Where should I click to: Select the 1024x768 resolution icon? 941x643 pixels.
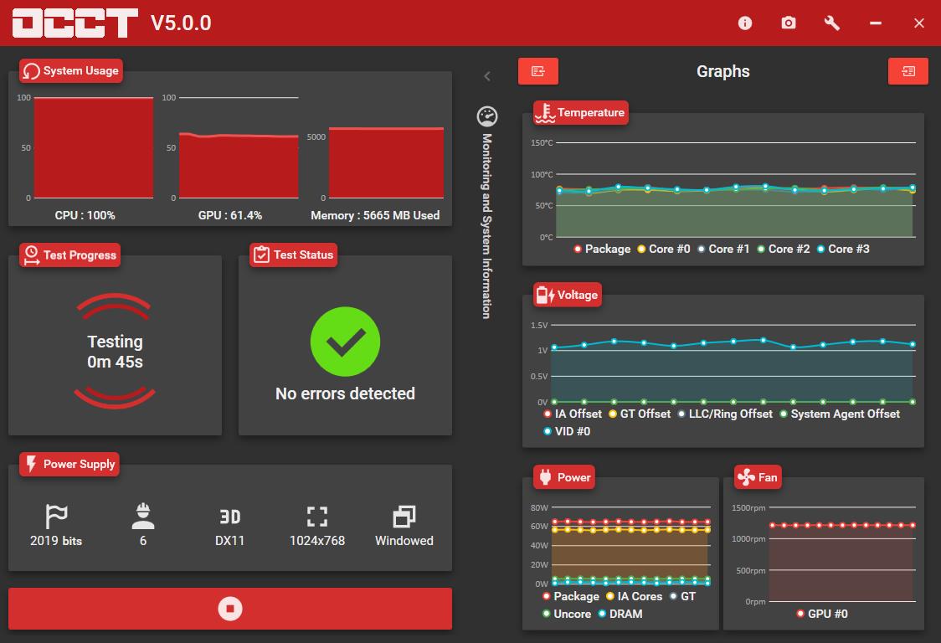coord(316,517)
